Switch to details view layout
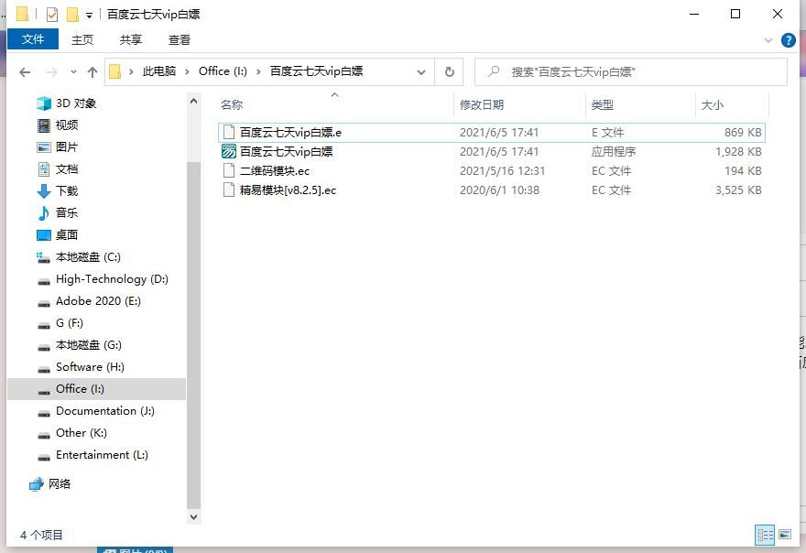Image resolution: width=806 pixels, height=553 pixels. (764, 535)
